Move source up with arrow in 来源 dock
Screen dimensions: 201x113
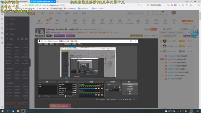coord(69,96)
